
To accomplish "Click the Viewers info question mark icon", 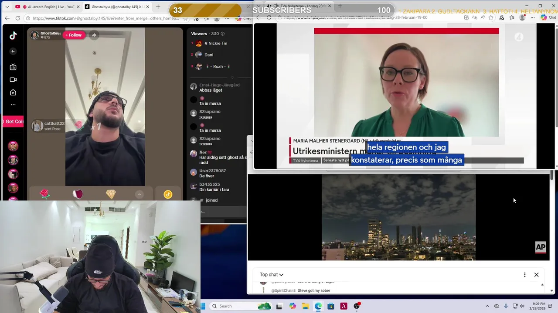I will coord(223,34).
